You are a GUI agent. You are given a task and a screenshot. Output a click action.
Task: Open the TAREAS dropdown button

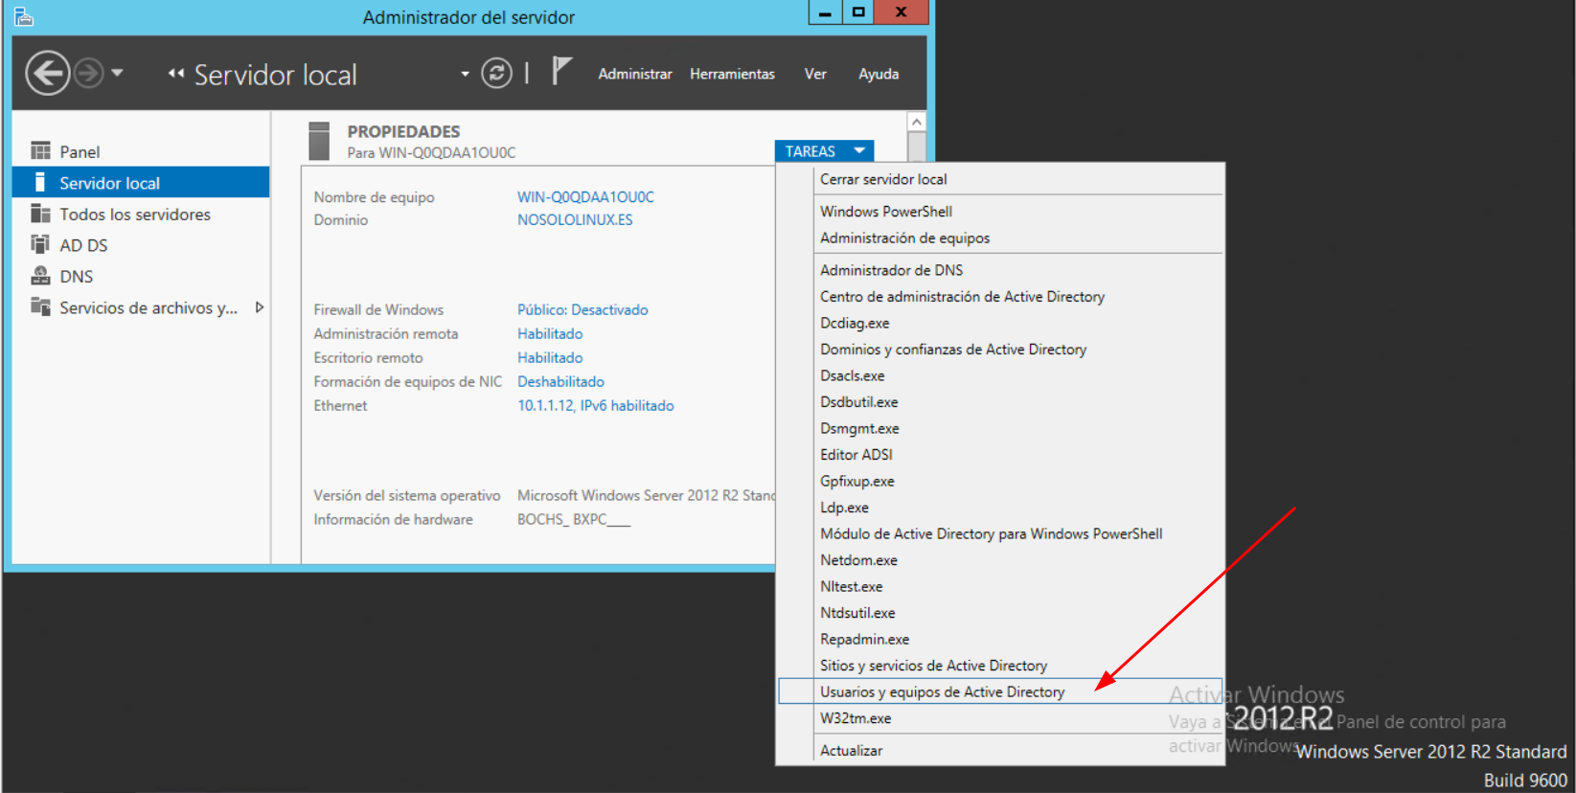click(x=824, y=151)
